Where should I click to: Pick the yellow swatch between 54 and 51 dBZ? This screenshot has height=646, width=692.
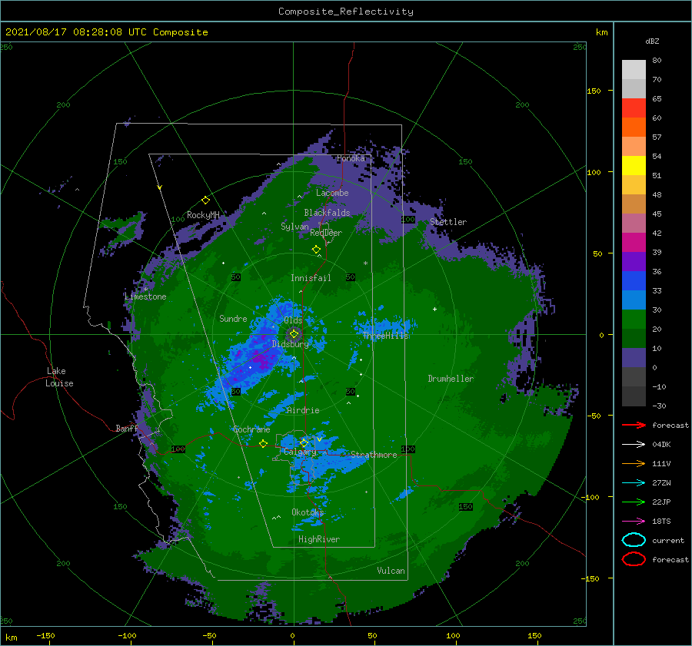tap(634, 166)
